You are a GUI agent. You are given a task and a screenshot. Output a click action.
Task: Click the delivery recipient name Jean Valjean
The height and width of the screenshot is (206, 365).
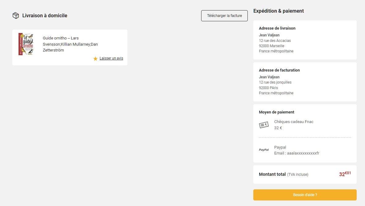[x=269, y=35]
